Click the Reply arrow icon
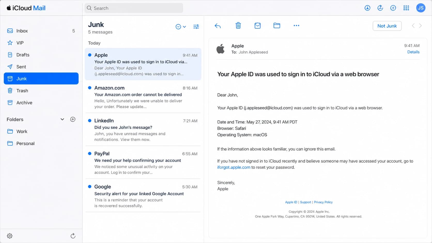432x243 pixels. [218, 26]
